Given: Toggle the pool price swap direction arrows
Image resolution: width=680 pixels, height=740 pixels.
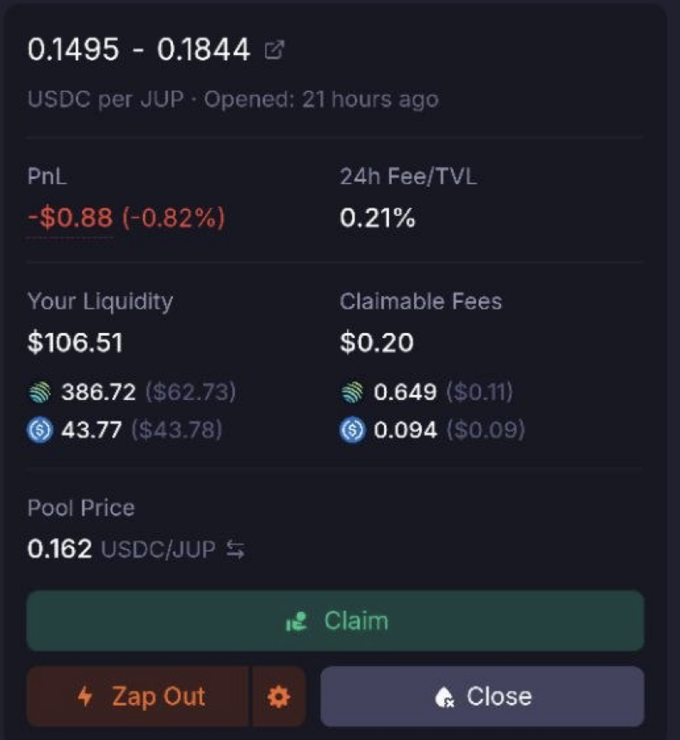Looking at the screenshot, I should point(235,551).
